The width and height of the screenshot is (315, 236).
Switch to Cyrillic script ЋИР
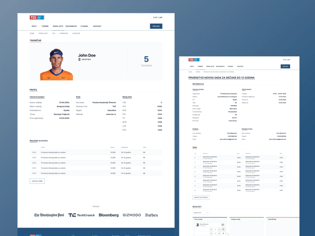[155, 17]
